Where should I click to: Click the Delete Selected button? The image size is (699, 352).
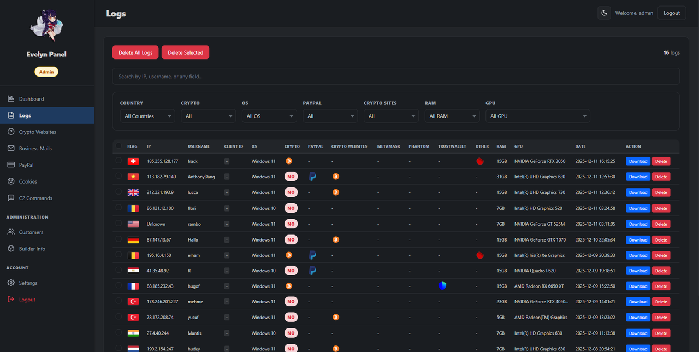(x=185, y=52)
